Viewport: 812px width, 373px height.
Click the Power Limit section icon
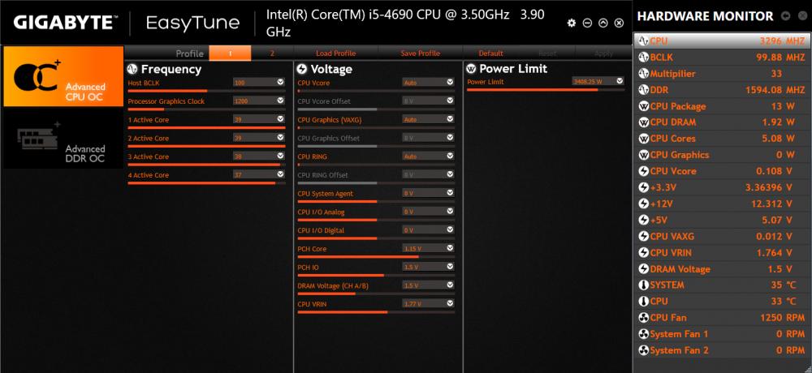pyautogui.click(x=471, y=69)
